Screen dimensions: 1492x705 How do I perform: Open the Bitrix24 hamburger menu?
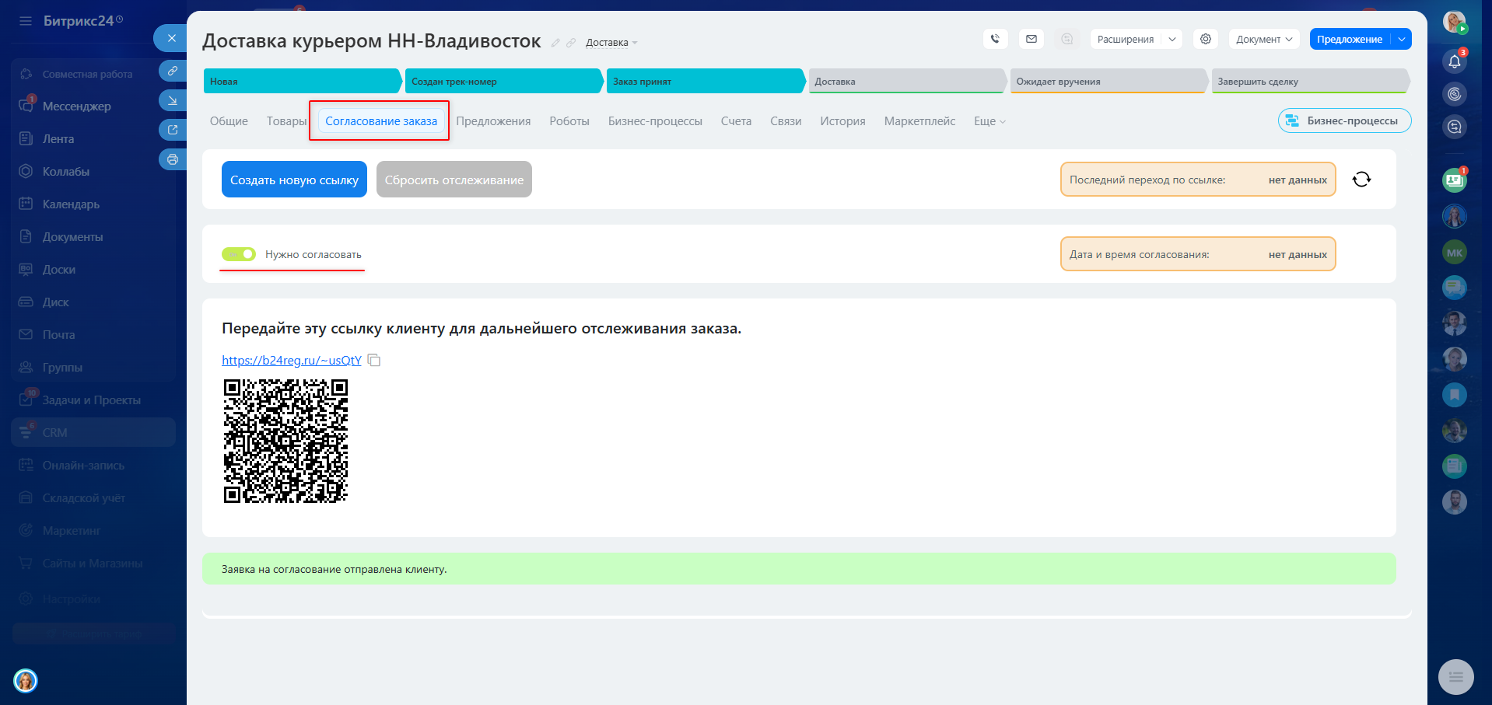pyautogui.click(x=26, y=21)
